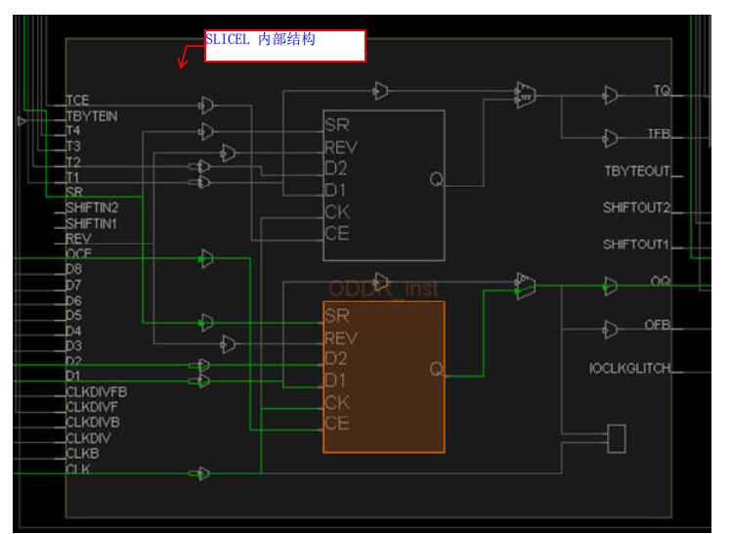Select the D7 input pin
Screen dimensions: 732x534
74,285
